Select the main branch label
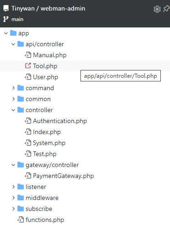This screenshot has width=170, height=226. coord(17,19)
